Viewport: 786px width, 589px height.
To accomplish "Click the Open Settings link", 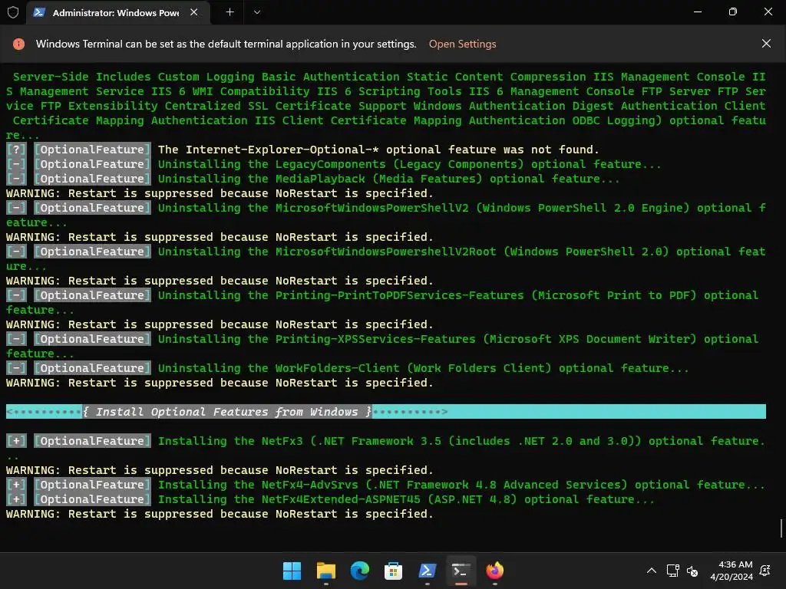I will 462,44.
